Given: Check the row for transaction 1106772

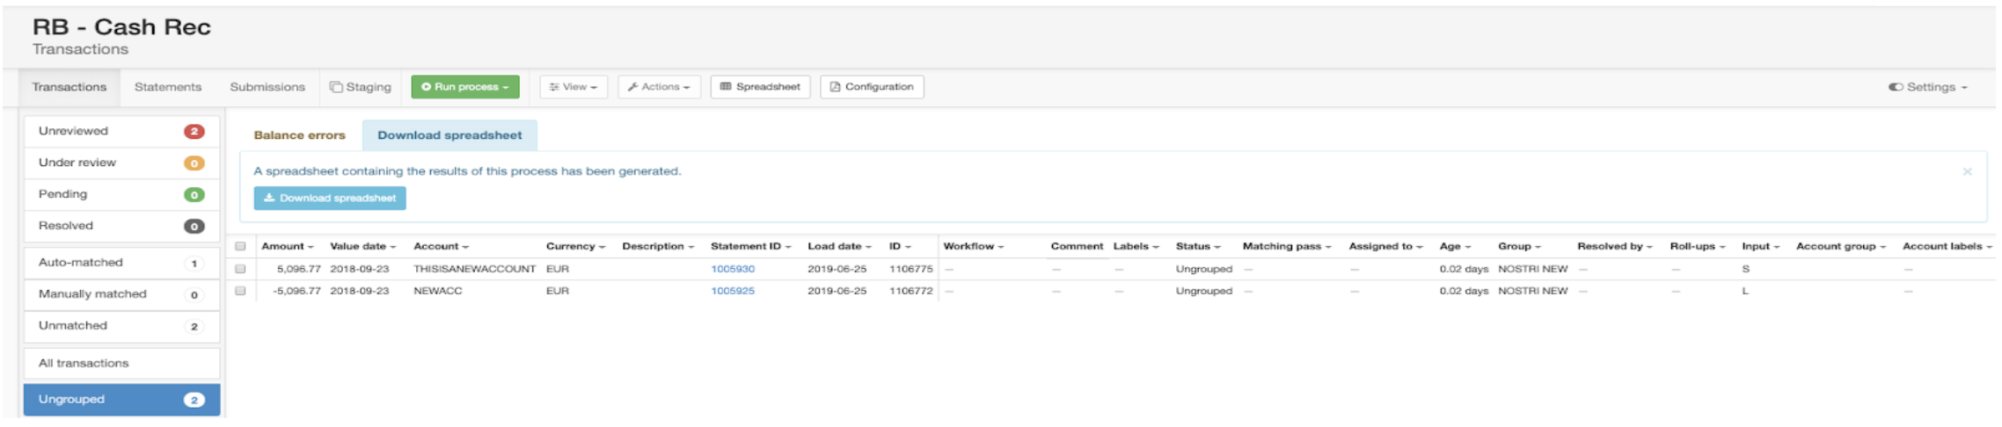Looking at the screenshot, I should click(240, 291).
